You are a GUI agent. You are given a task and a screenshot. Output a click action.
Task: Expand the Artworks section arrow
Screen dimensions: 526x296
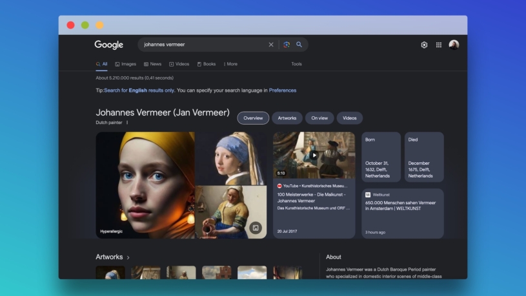coord(128,257)
